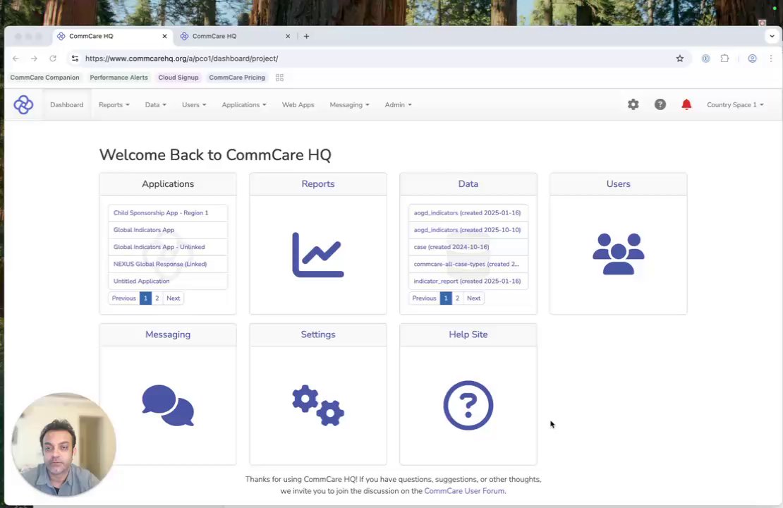This screenshot has height=508, width=783.
Task: Open CommCare Companion bookmark
Action: coord(44,78)
